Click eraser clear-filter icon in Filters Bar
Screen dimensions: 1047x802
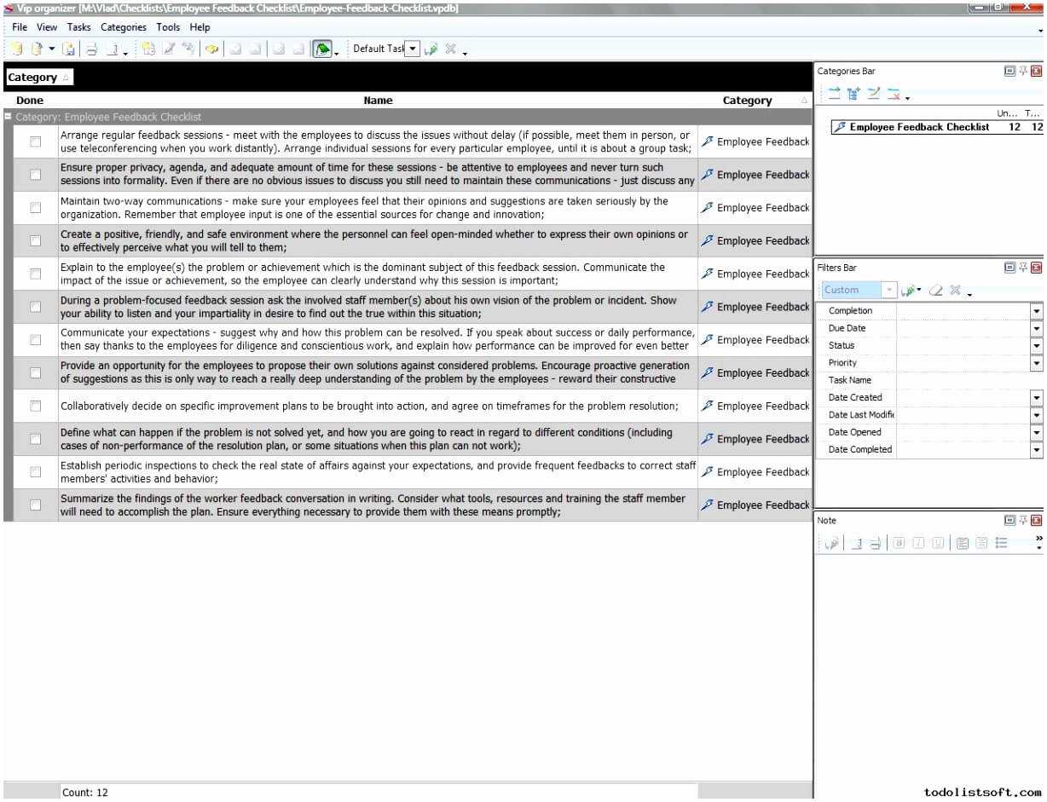935,290
